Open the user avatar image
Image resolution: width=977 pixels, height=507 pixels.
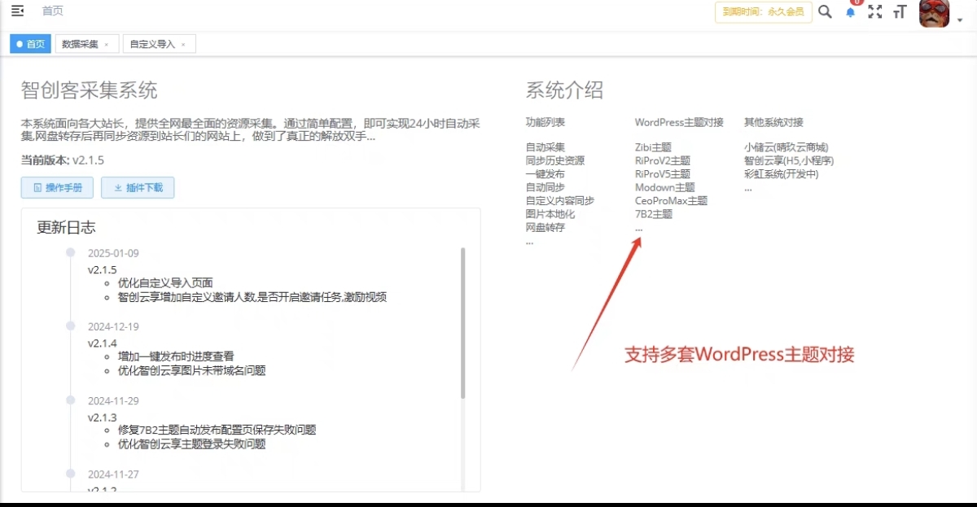[933, 14]
